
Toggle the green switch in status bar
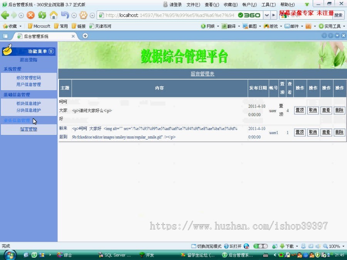pos(261,246)
